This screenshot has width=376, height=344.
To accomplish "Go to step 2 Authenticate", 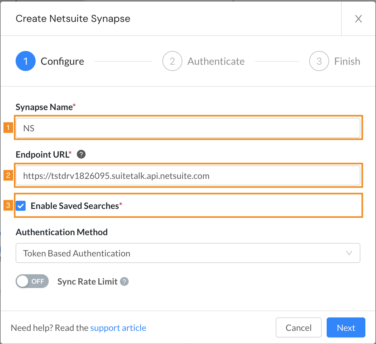I will 204,61.
